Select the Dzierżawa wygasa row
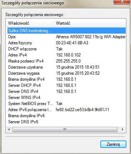This screenshot has width=131, height=154. 66,73
